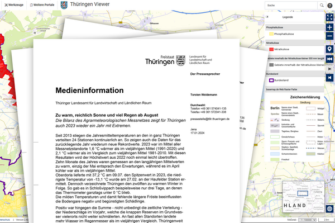Image resolution: width=335 pixels, height=223 pixels.
Task: Click the Datenschutz link in the footer
Action: [4, 220]
